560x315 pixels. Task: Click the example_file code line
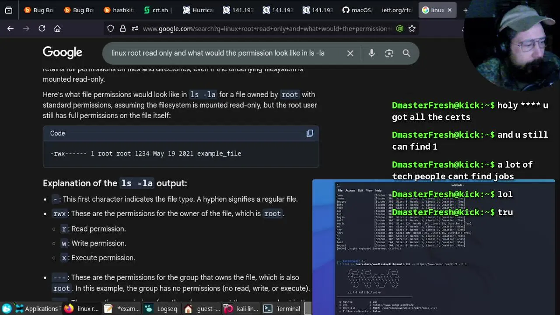(x=146, y=154)
